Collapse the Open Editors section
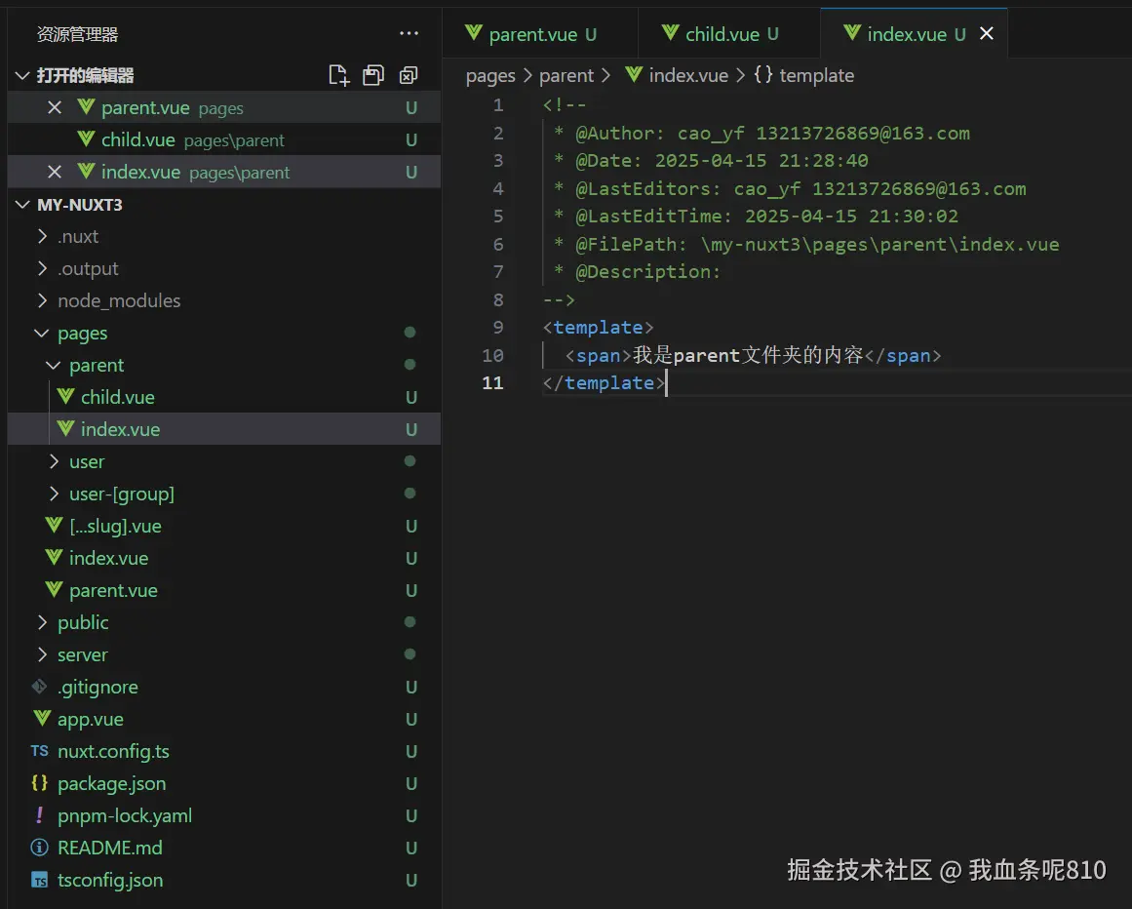The height and width of the screenshot is (909, 1132). [x=23, y=75]
